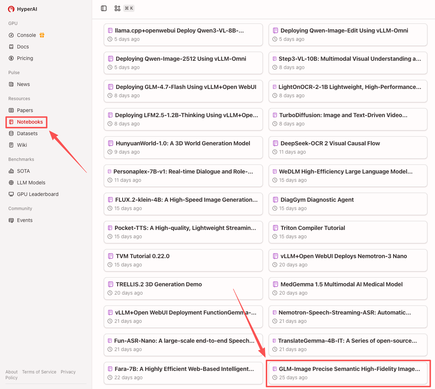This screenshot has height=389, width=435.
Task: Open the Triton Compiler Tutorial notebook
Action: 348,232
